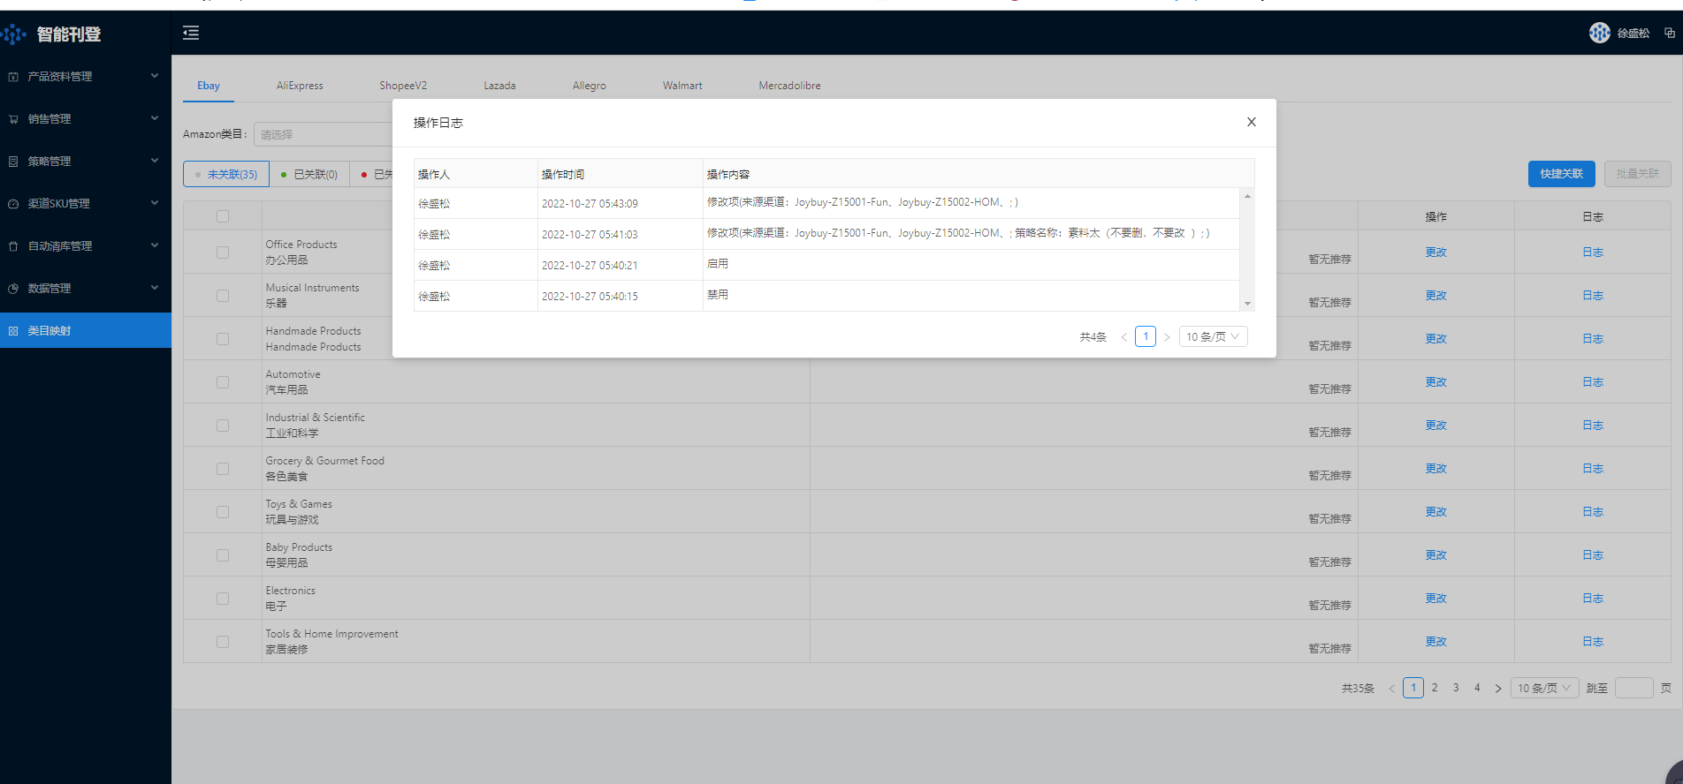Click 更改 link for Baby Products row
This screenshot has height=784, width=1683.
click(1435, 555)
